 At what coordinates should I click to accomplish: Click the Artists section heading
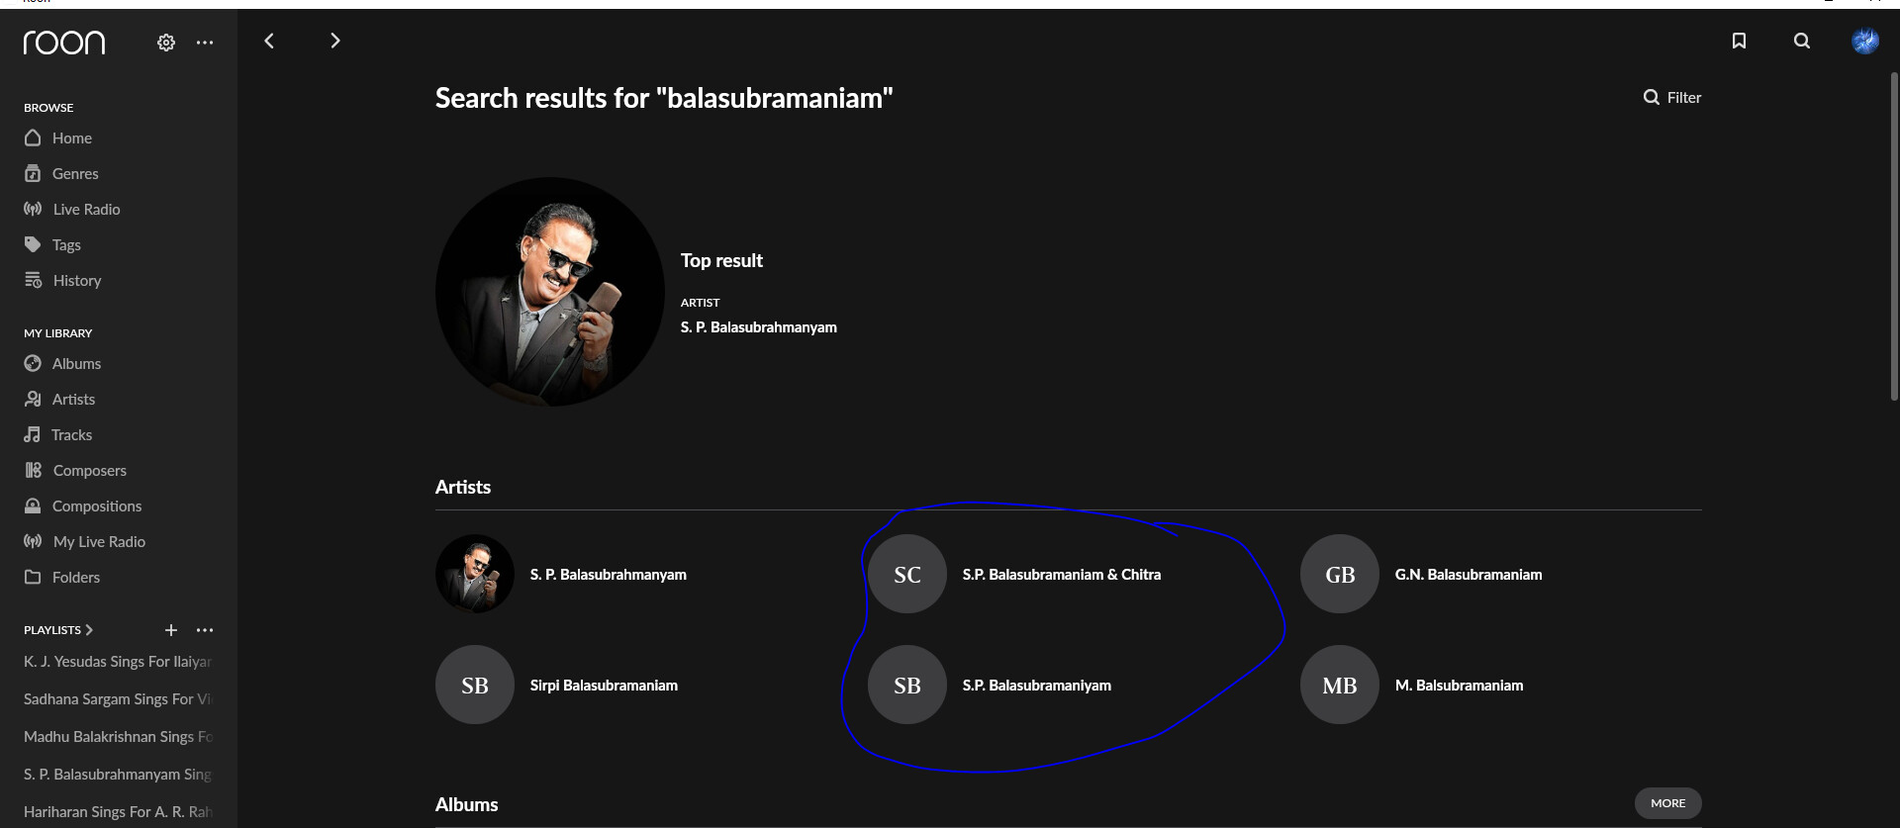463,487
